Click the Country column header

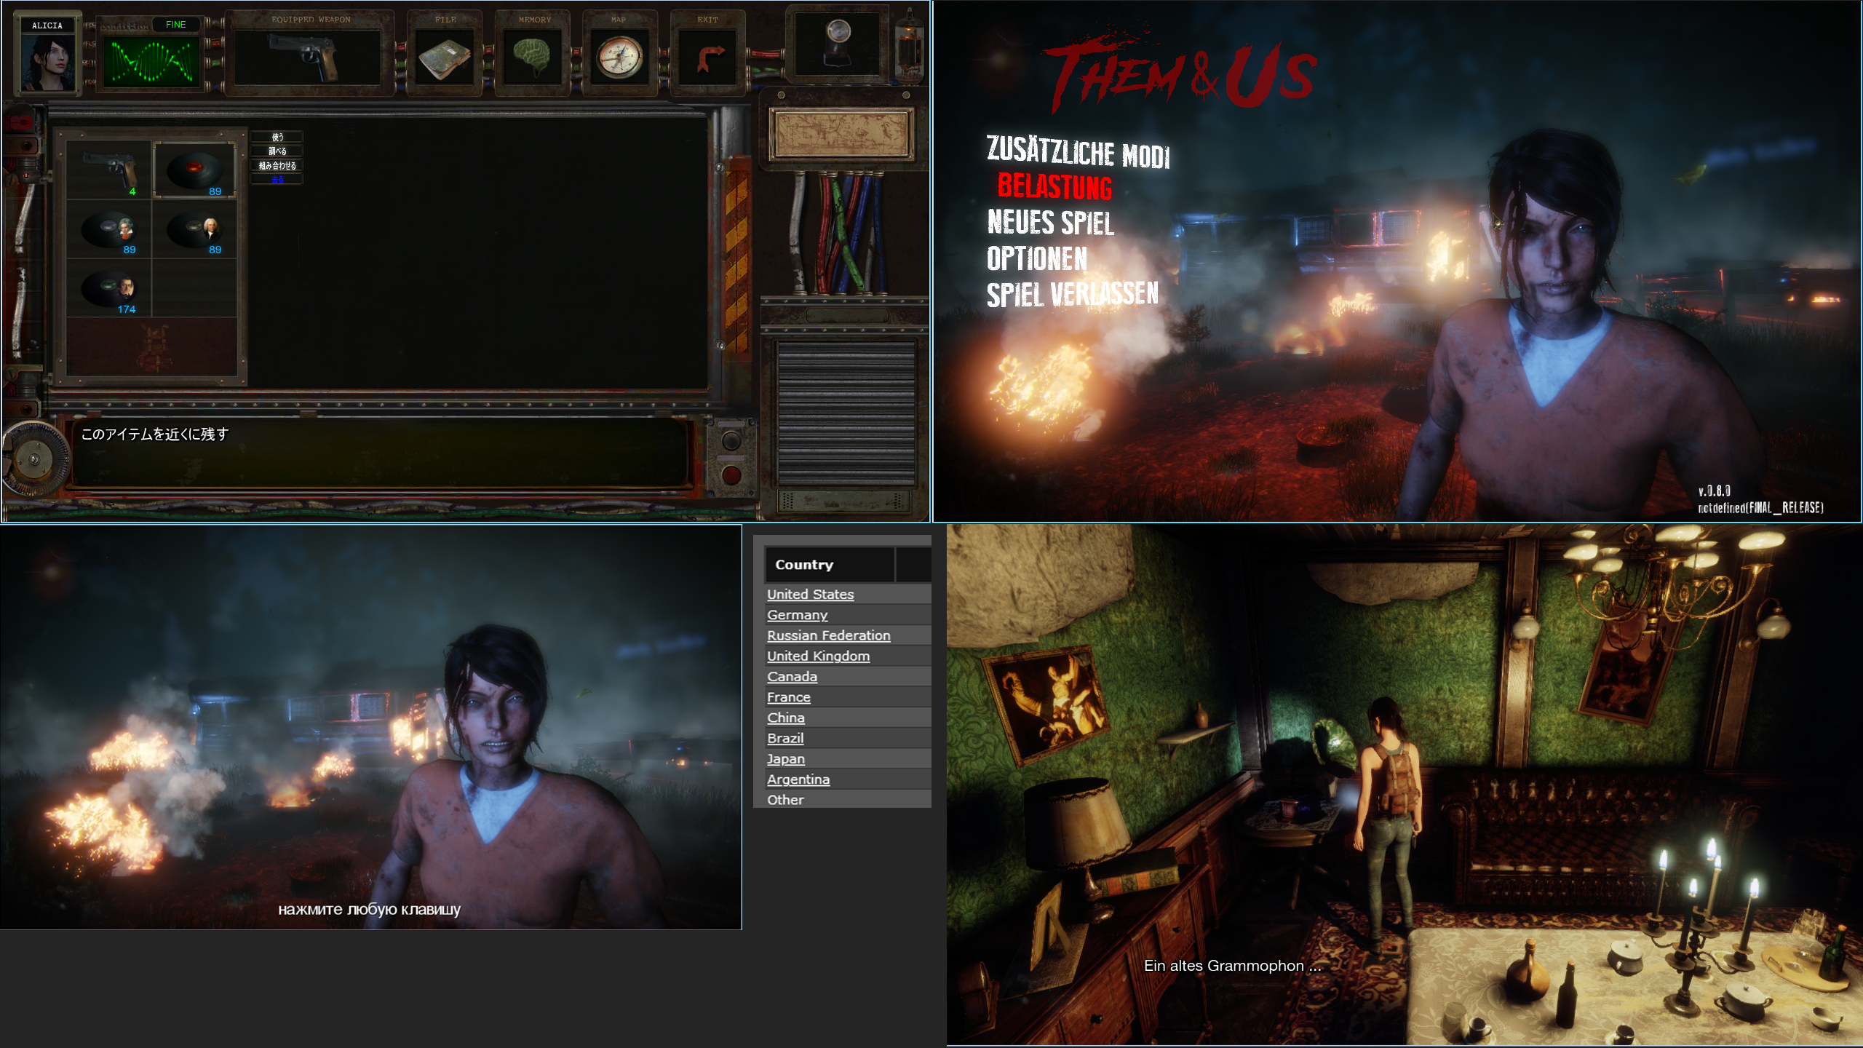[804, 565]
